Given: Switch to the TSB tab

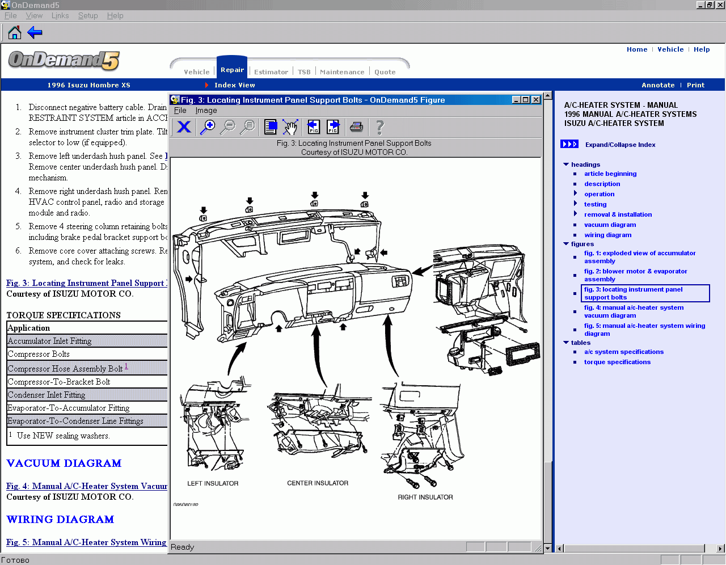Looking at the screenshot, I should coord(305,72).
